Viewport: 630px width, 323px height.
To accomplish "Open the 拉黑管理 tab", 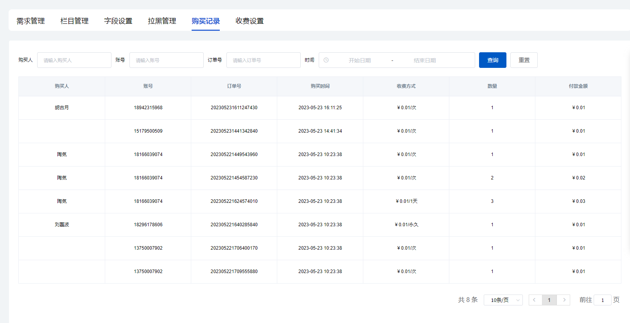I will pos(162,21).
